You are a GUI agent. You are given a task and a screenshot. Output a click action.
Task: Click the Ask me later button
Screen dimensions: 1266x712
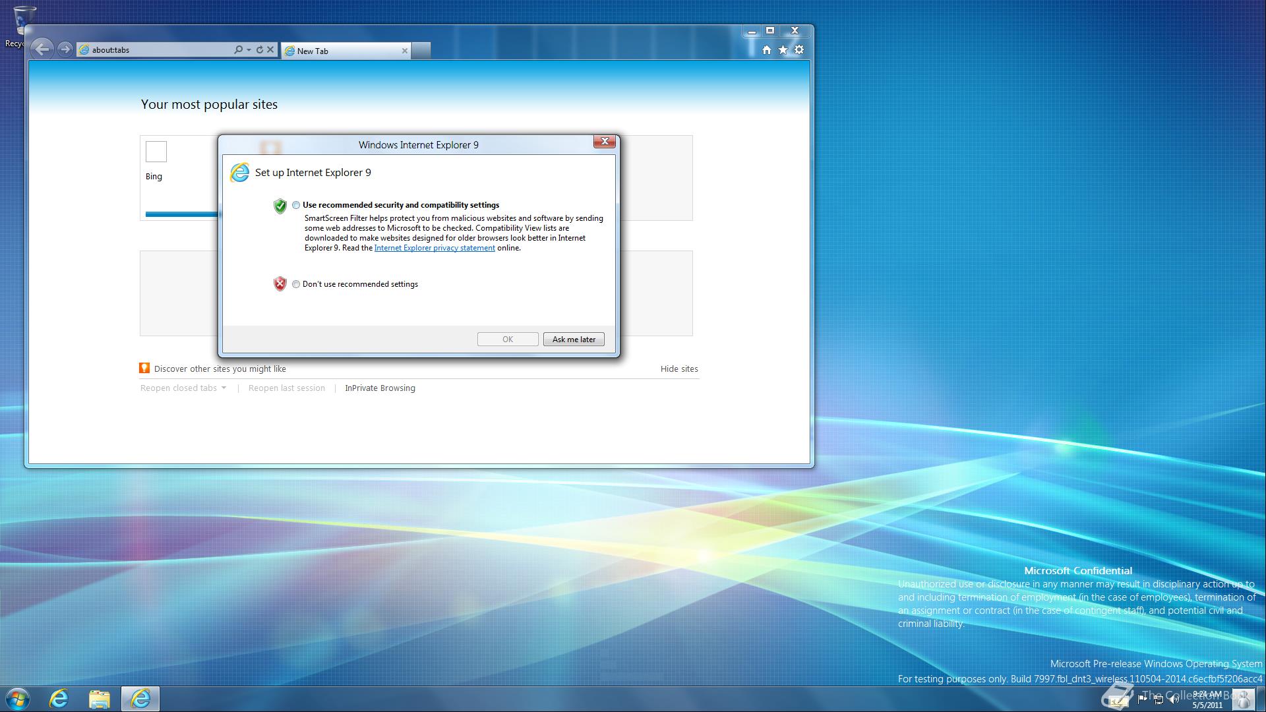click(x=574, y=340)
